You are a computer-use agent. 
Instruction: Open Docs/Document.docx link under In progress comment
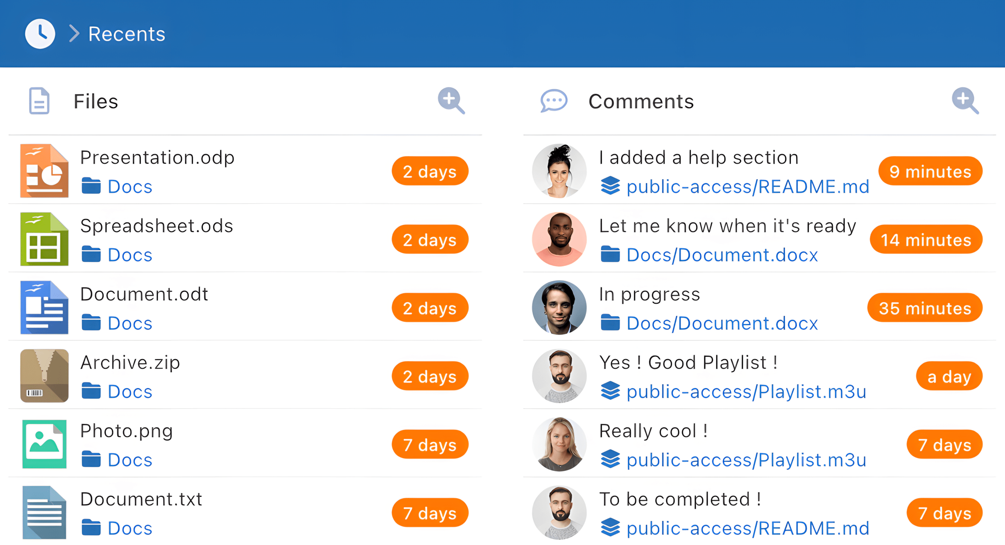[721, 323]
